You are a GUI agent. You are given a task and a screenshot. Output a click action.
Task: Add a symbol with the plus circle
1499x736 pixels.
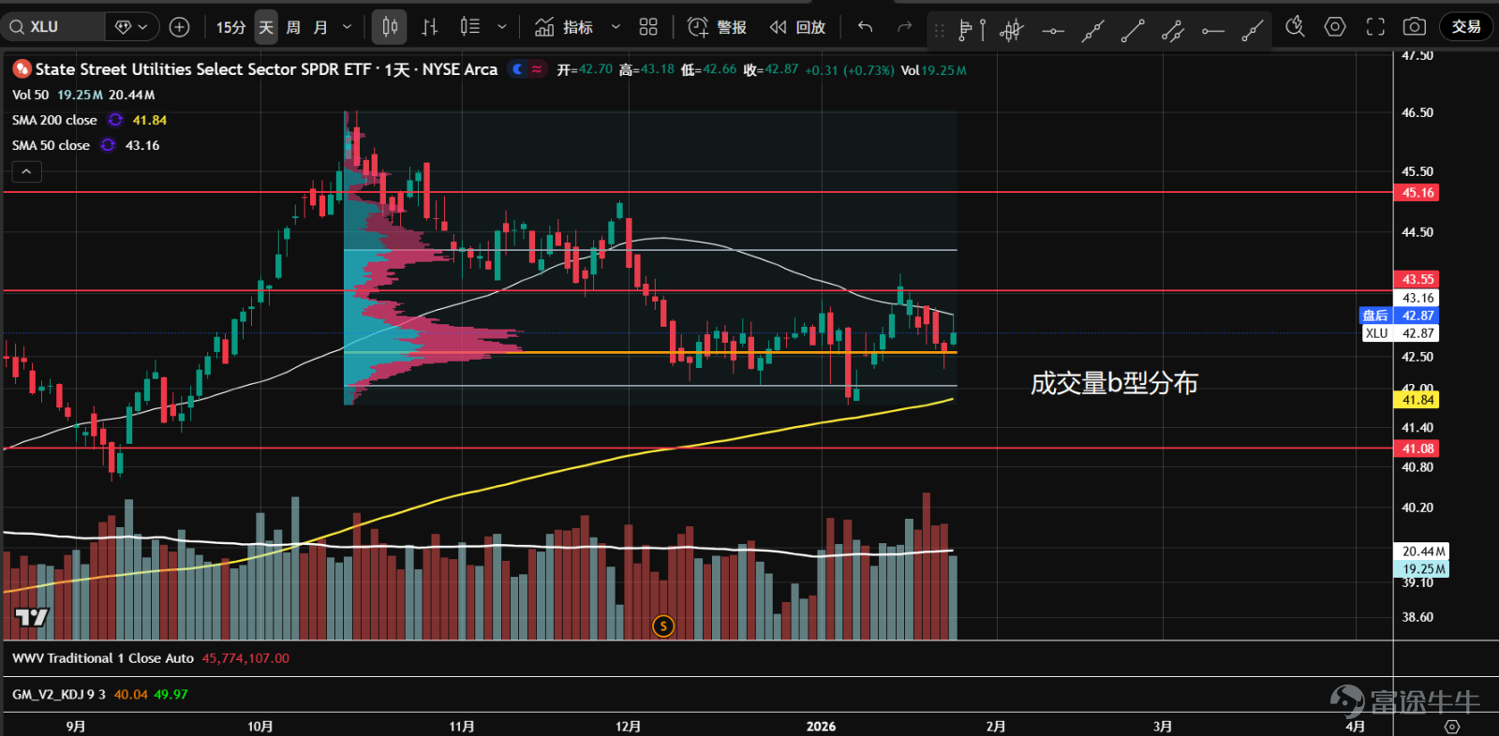click(180, 27)
